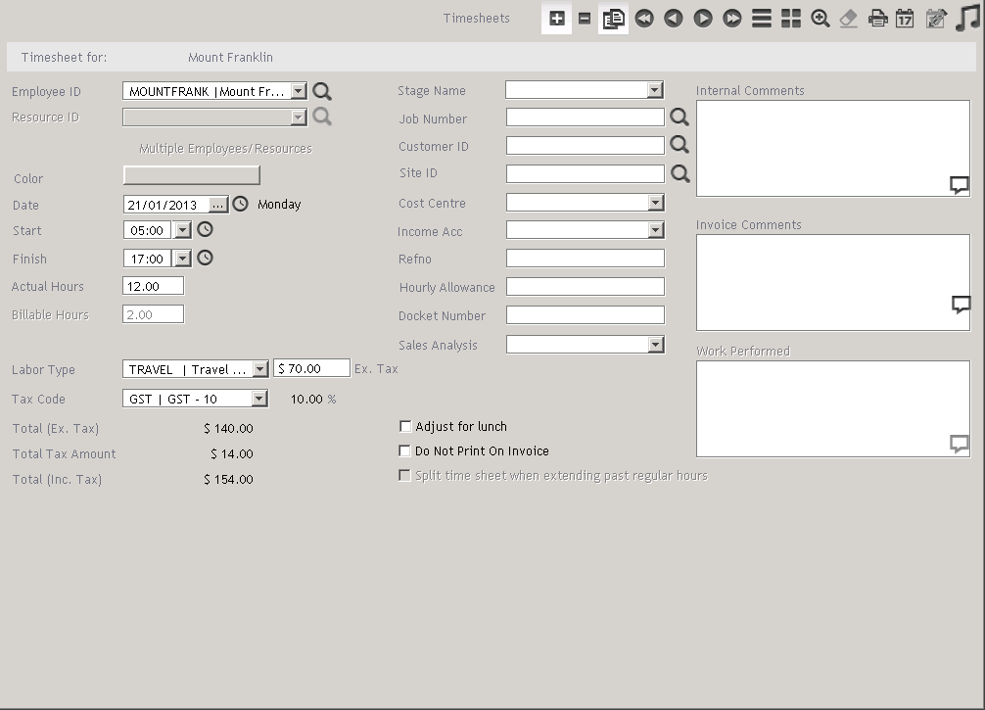
Task: Navigate to the first record
Action: (643, 18)
